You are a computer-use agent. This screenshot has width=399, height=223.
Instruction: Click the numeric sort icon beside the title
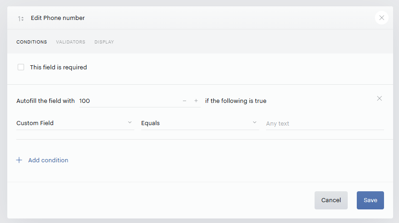pos(20,19)
